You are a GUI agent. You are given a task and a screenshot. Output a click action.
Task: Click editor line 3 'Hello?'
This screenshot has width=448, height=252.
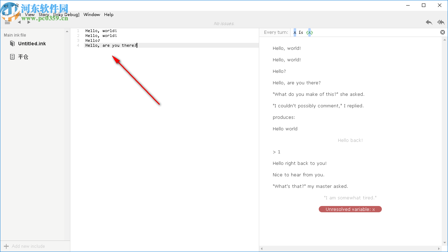tap(93, 40)
